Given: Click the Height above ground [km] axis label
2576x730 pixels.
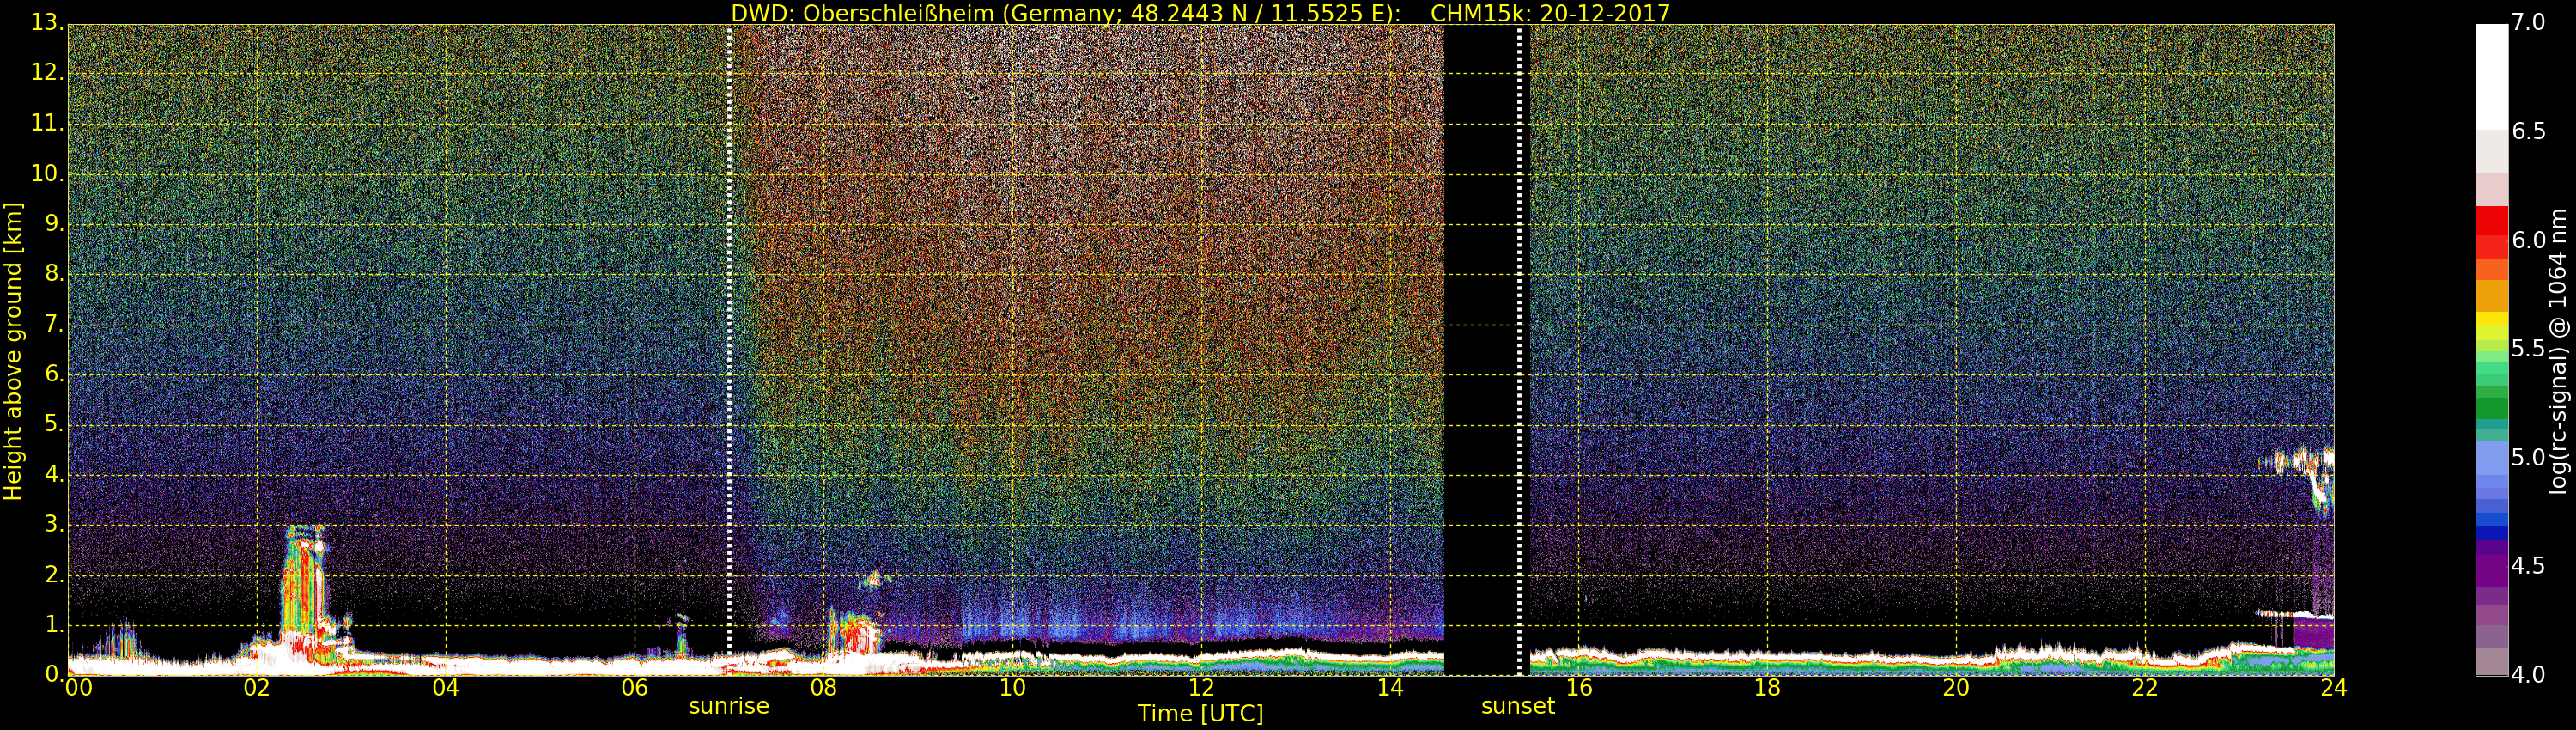Looking at the screenshot, I should (13, 350).
